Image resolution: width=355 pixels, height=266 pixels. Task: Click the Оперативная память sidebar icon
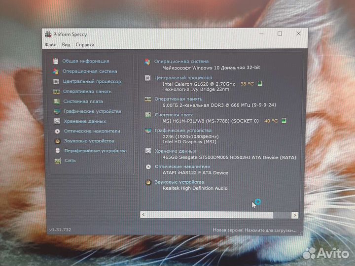click(56, 92)
